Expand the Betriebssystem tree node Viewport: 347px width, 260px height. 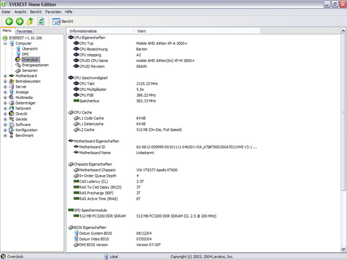pos(5,81)
